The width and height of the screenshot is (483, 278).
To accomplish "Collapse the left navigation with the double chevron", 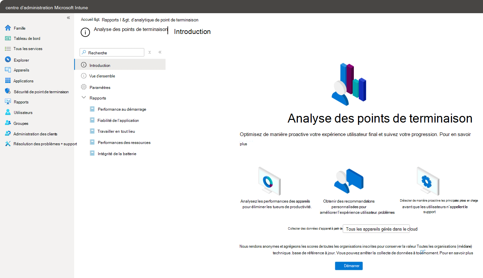I will tap(69, 18).
